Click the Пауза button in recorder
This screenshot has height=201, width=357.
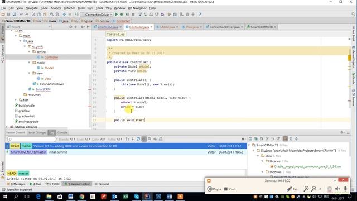(x=214, y=189)
